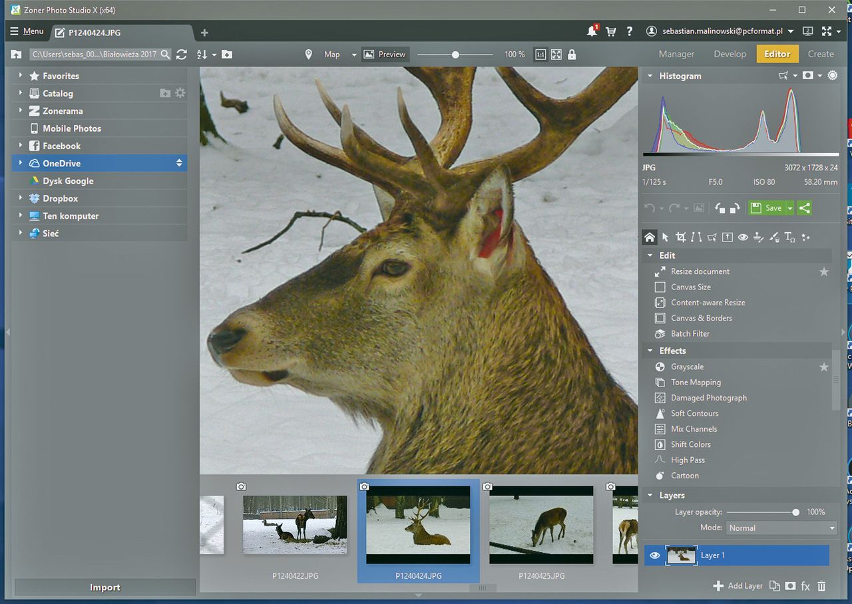
Task: Collapse the Effects section
Action: 650,351
